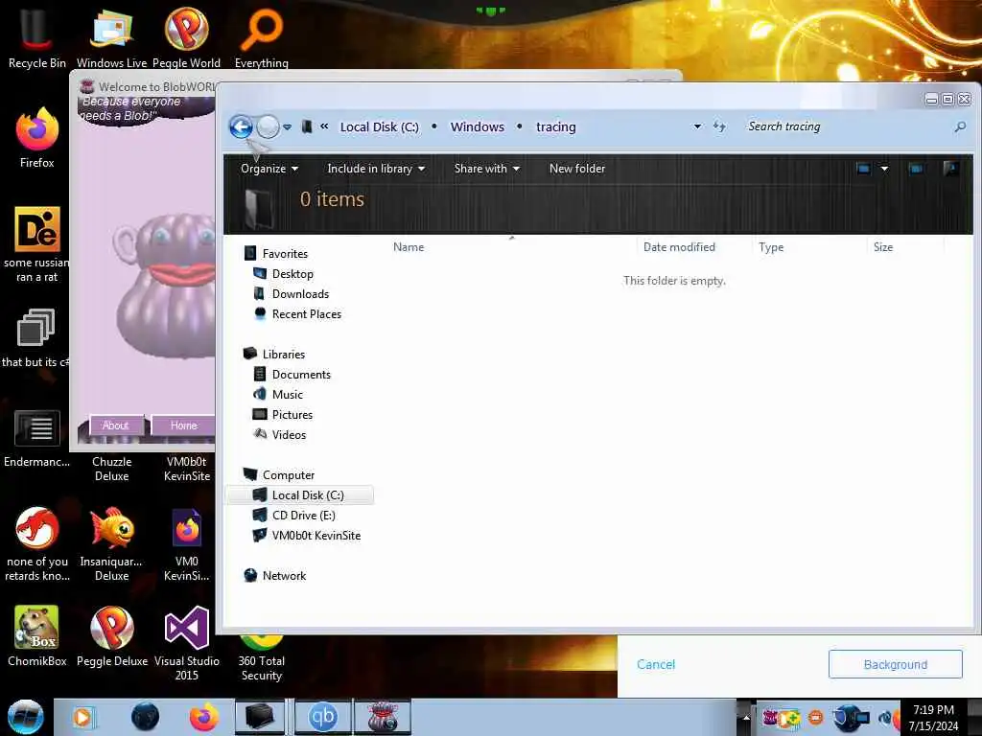Image resolution: width=982 pixels, height=736 pixels.
Task: Select Favorites in navigation pane
Action: 276,253
